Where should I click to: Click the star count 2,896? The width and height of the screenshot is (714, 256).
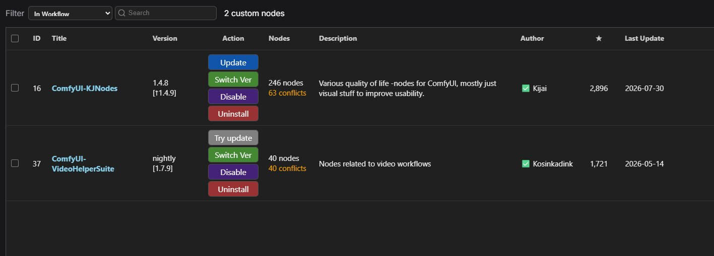(599, 89)
